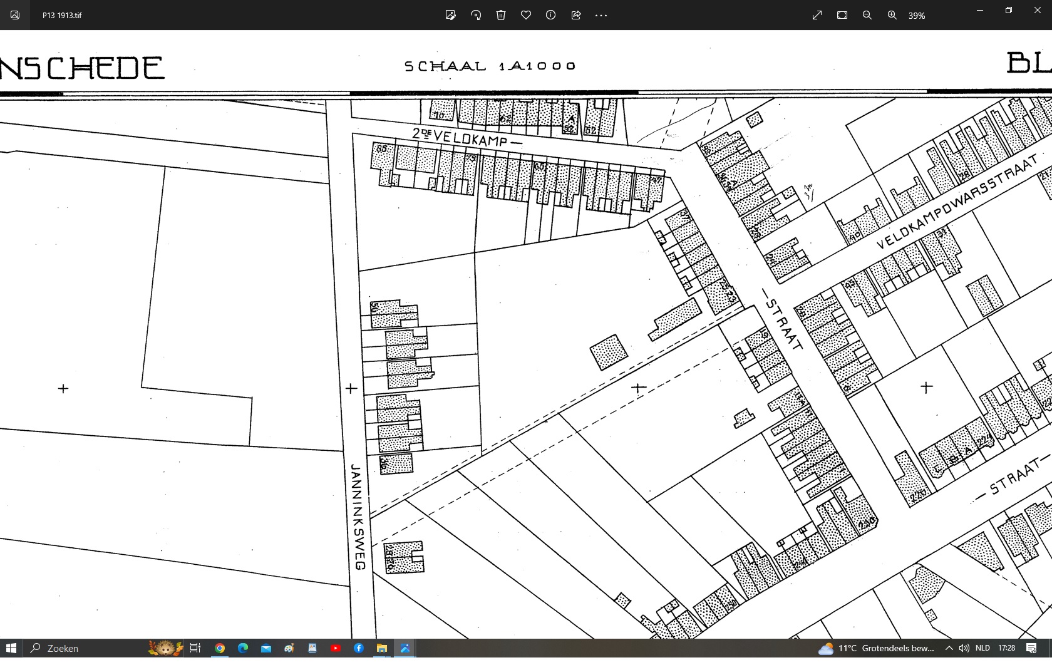The width and height of the screenshot is (1052, 665).
Task: Share the image via share icon
Action: 576,15
